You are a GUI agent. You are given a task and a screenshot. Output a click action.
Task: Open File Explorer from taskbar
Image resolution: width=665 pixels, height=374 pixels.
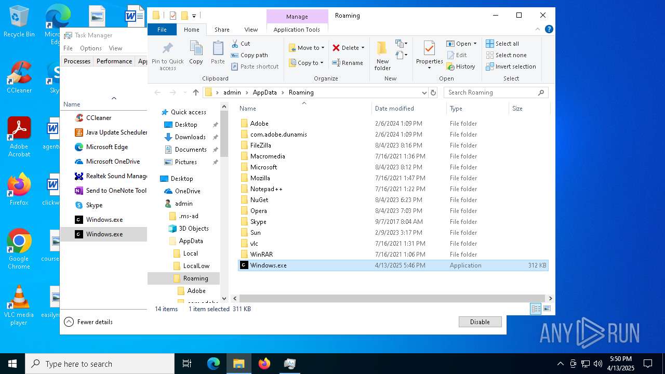click(238, 364)
